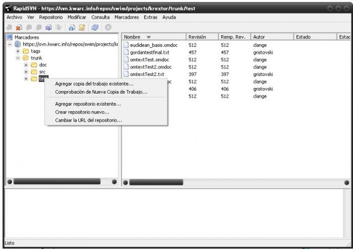Open the Consulta menu
The width and height of the screenshot is (353, 249).
[100, 17]
